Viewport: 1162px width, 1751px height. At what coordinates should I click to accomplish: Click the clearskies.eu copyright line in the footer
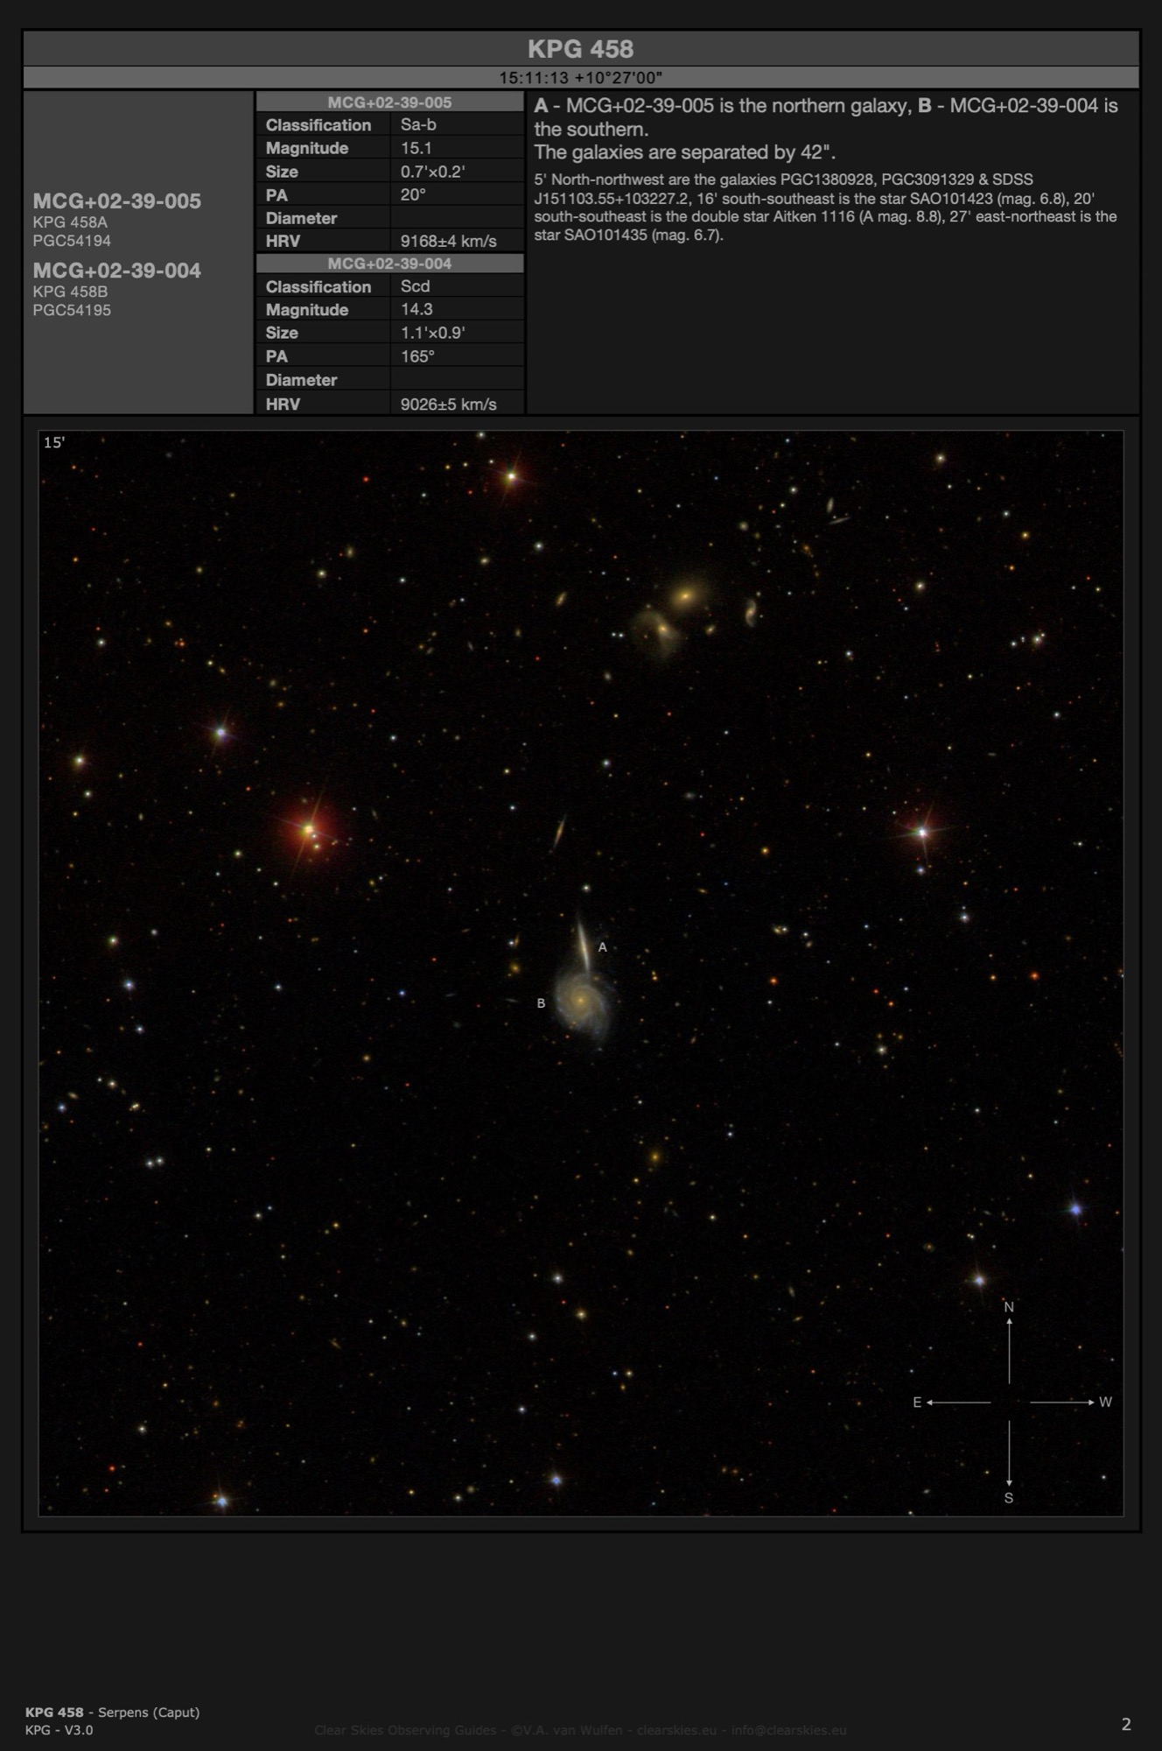click(x=580, y=1730)
